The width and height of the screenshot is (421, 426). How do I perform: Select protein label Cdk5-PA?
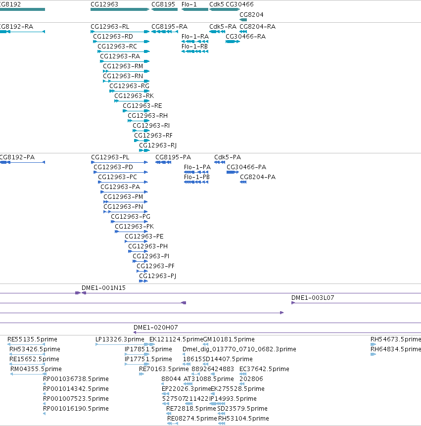(x=228, y=157)
